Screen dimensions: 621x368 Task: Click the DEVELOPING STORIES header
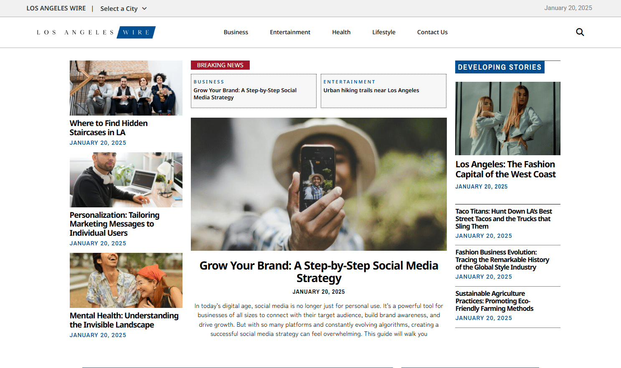(499, 67)
